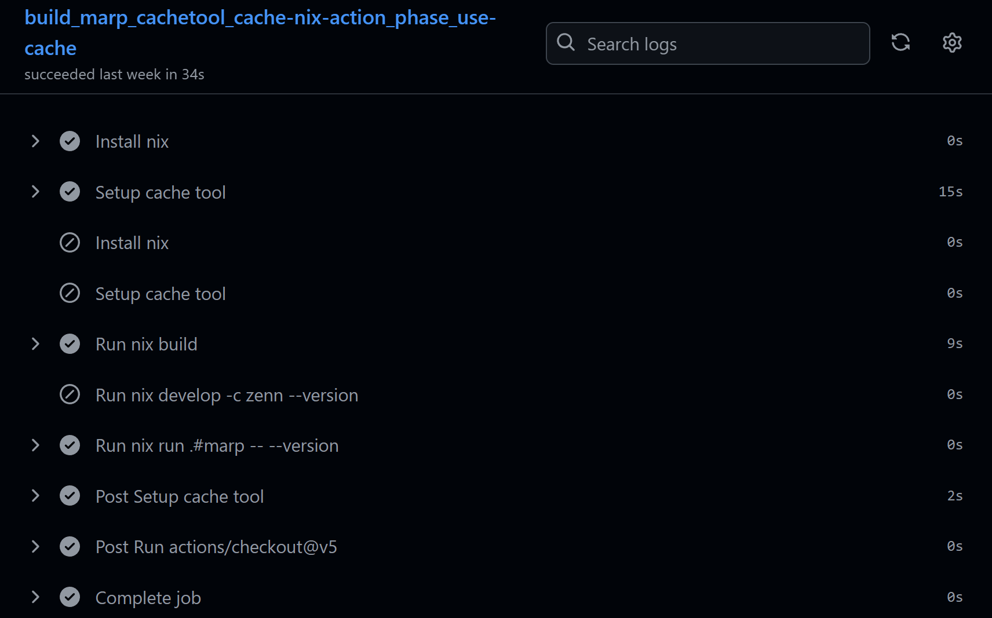Click the skipped icon beside Setup cache tool step

(70, 293)
